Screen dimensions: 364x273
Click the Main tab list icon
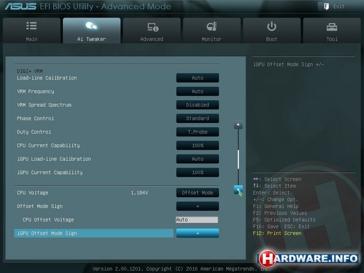coord(32,25)
